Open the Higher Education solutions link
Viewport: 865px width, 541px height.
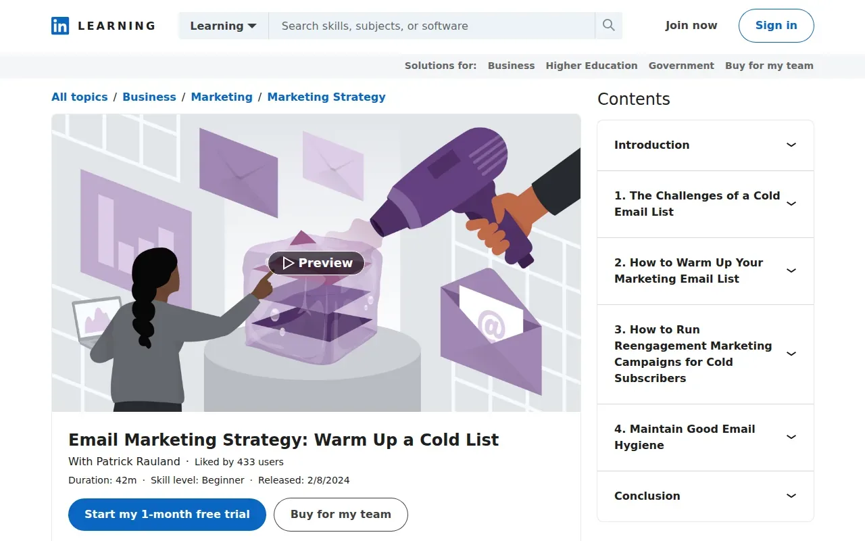[591, 66]
